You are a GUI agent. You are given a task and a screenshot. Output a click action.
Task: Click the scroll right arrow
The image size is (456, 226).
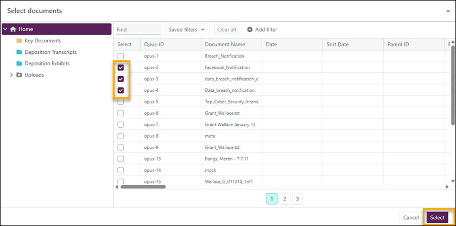click(447, 187)
